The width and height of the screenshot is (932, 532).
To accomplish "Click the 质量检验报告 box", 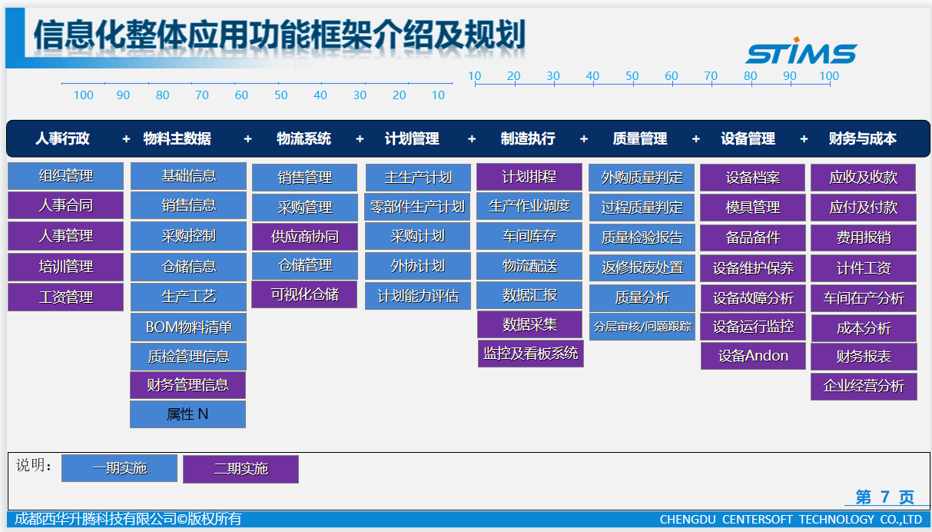I will coord(642,238).
